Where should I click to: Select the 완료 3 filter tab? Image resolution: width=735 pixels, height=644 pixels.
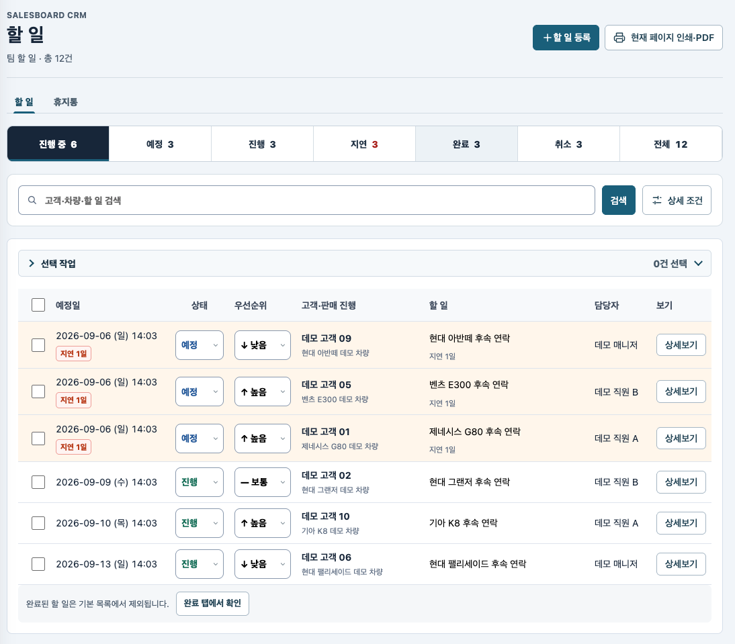click(x=466, y=144)
